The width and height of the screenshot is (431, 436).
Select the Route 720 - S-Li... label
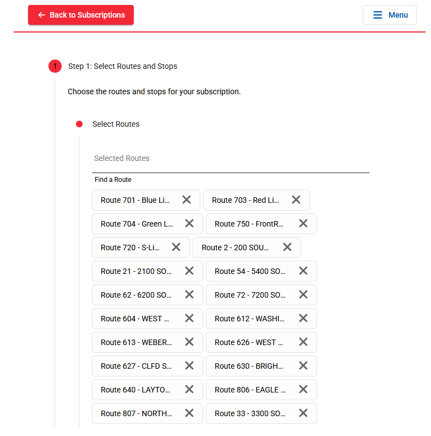pos(130,247)
